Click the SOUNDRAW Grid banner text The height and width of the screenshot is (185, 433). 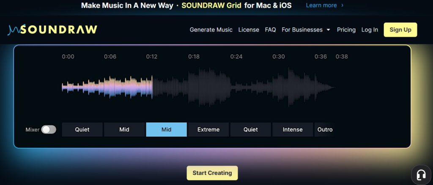coord(211,5)
